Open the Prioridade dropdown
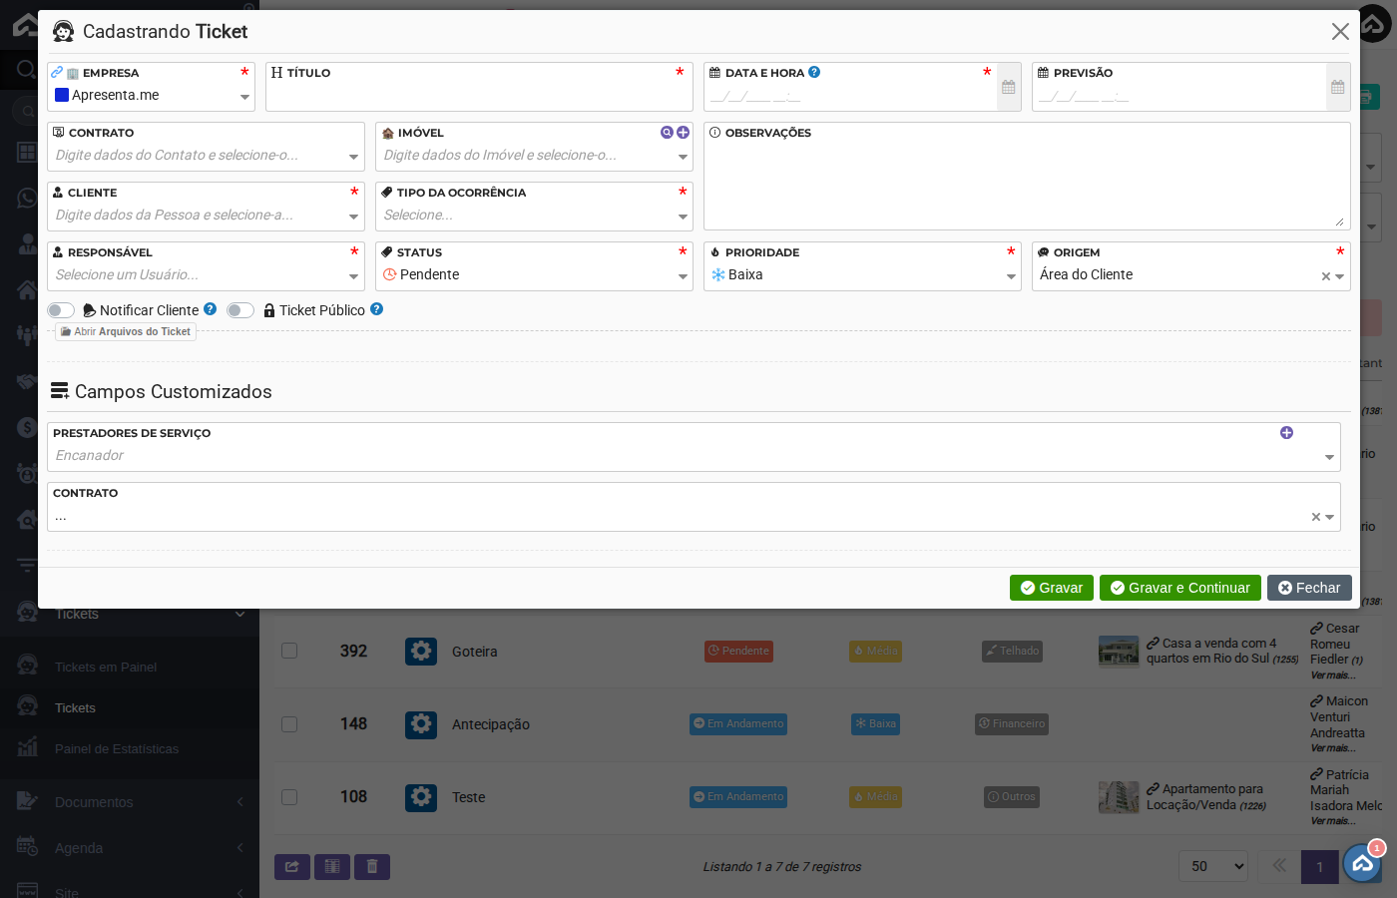The image size is (1397, 898). (862, 275)
